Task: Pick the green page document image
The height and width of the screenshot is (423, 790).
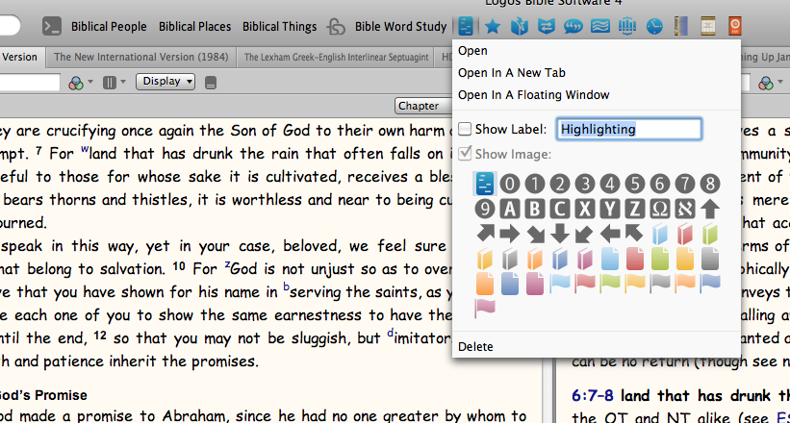Action: 660,259
